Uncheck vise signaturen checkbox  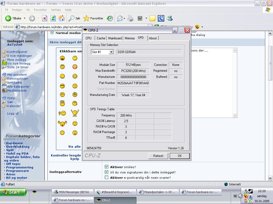tap(107, 172)
